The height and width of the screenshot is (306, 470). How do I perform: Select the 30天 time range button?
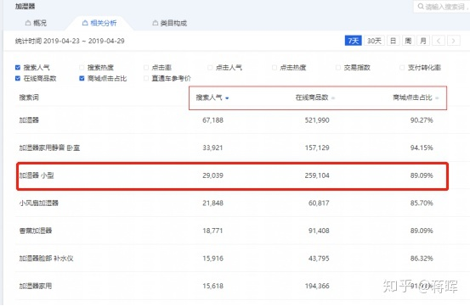pyautogui.click(x=374, y=41)
